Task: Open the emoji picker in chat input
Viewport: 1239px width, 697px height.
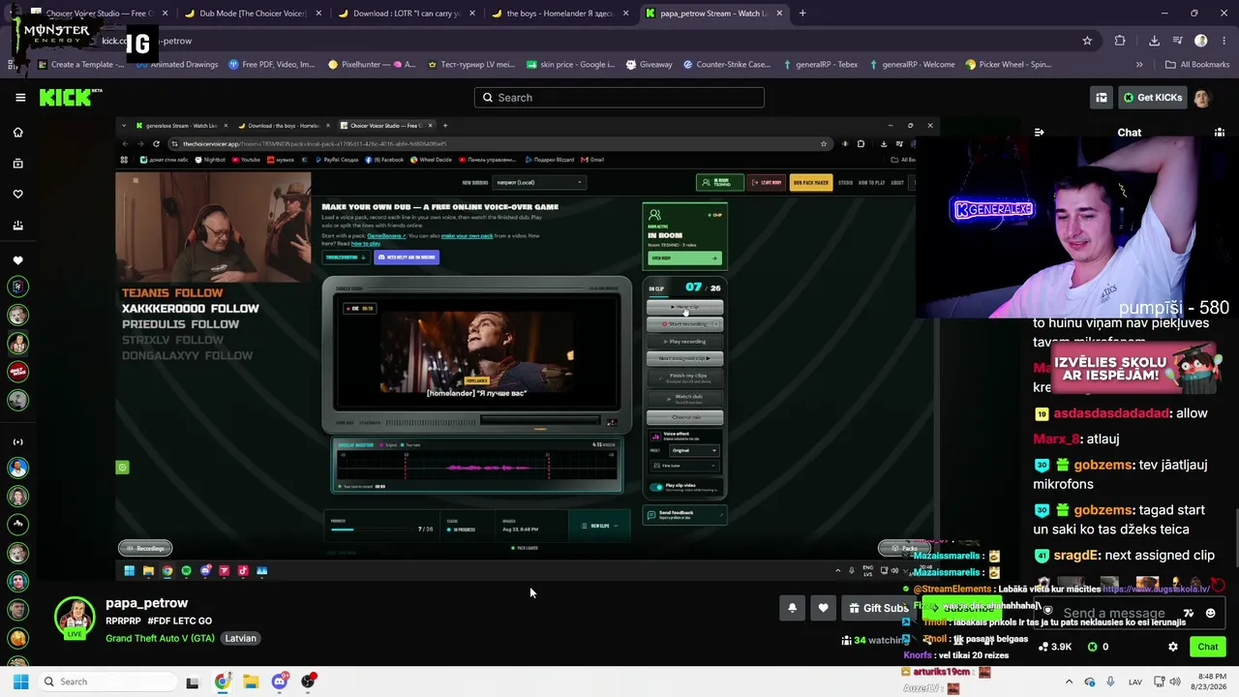Action: (x=1210, y=613)
